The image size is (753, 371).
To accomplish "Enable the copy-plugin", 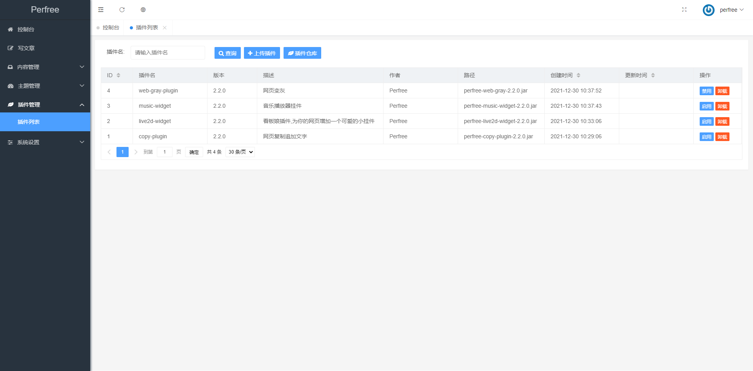I will click(707, 137).
